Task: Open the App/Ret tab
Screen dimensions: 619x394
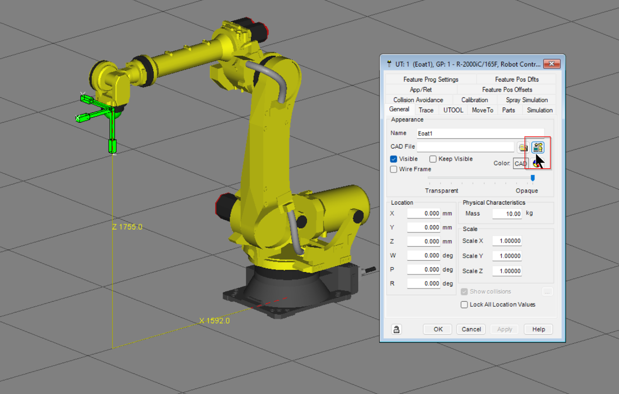Action: tap(421, 90)
